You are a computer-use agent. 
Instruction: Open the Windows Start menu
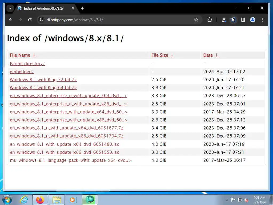pyautogui.click(x=7, y=200)
